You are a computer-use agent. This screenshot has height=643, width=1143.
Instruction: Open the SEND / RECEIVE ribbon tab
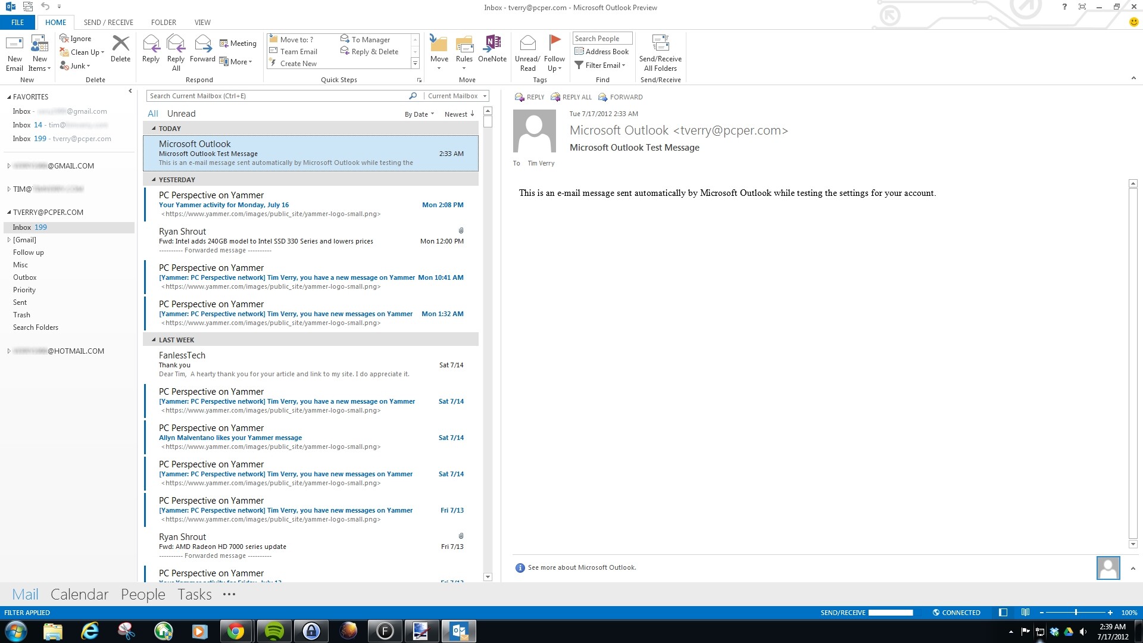coord(108,23)
